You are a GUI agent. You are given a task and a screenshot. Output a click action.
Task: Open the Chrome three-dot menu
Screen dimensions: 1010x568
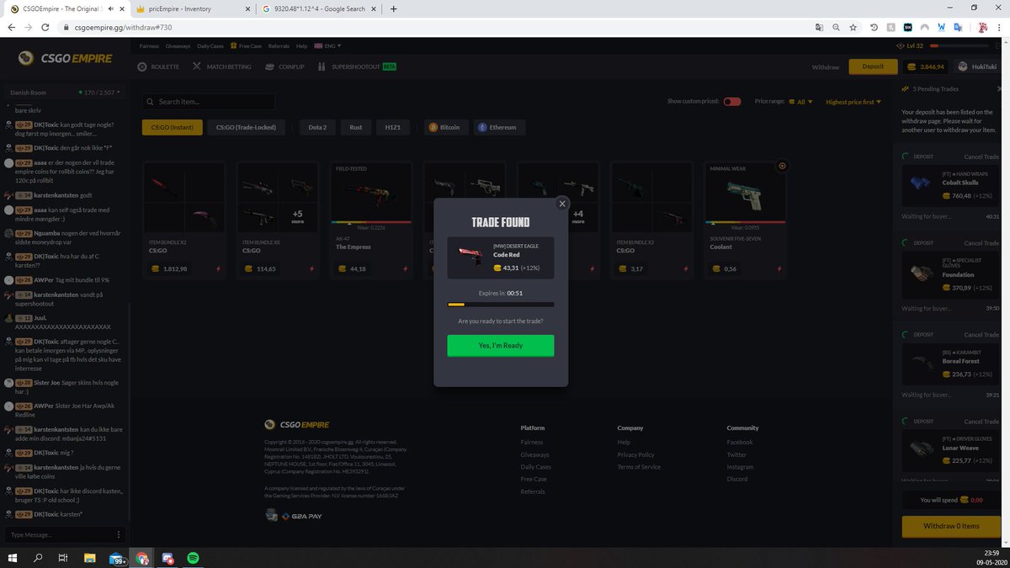coord(1001,27)
